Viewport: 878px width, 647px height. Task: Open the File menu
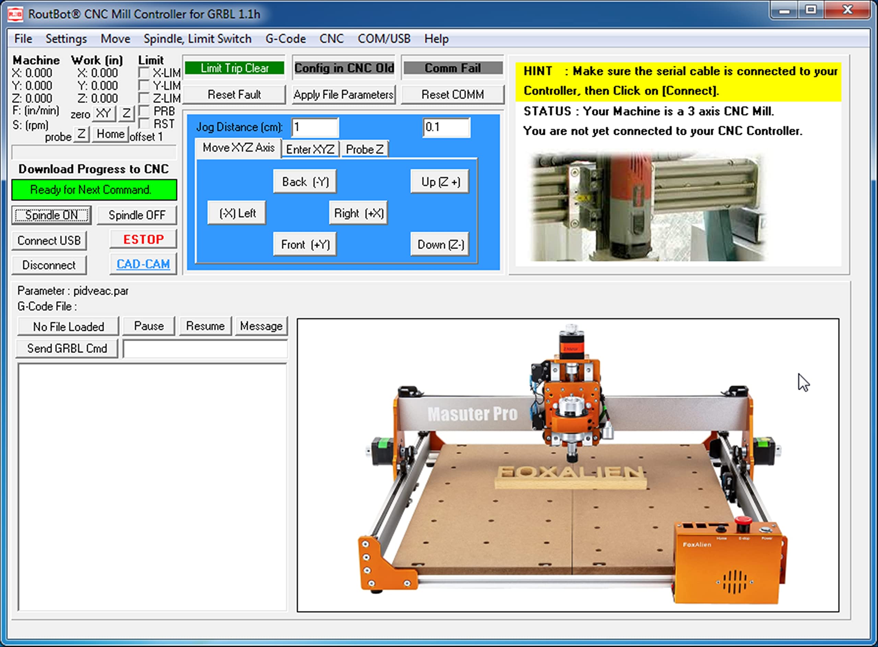pos(23,39)
